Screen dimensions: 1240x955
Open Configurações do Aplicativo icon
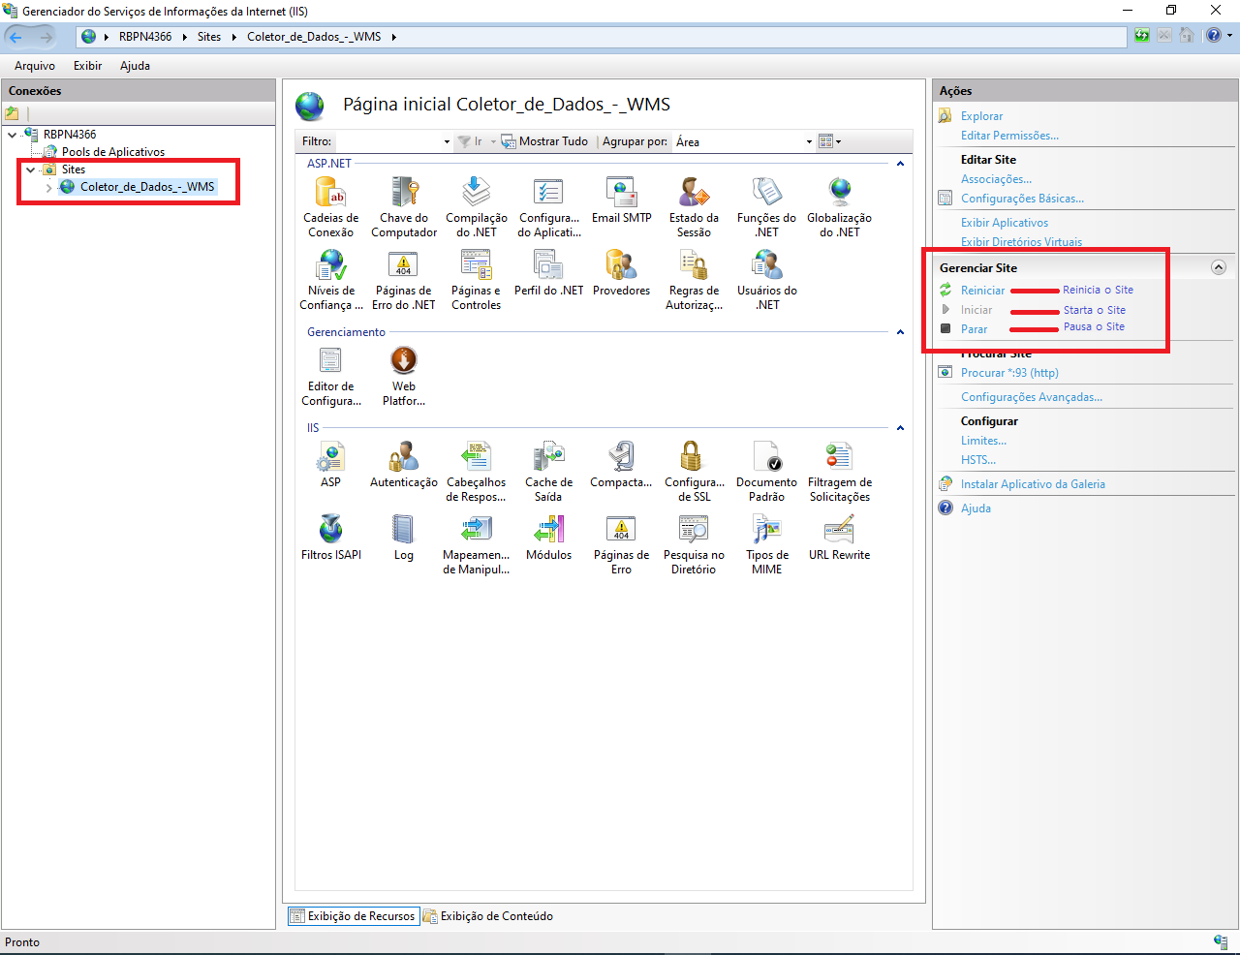[549, 207]
